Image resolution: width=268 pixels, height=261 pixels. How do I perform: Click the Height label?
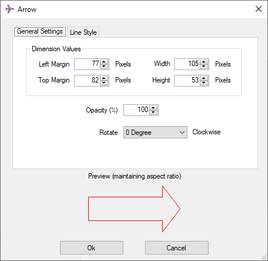coord(161,80)
